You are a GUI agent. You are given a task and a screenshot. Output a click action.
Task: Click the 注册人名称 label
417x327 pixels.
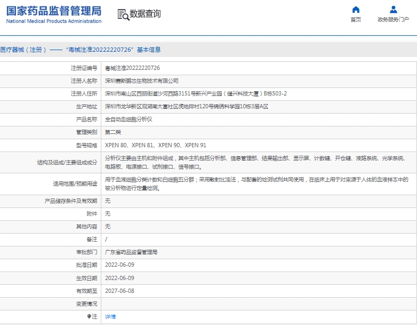[x=84, y=81]
